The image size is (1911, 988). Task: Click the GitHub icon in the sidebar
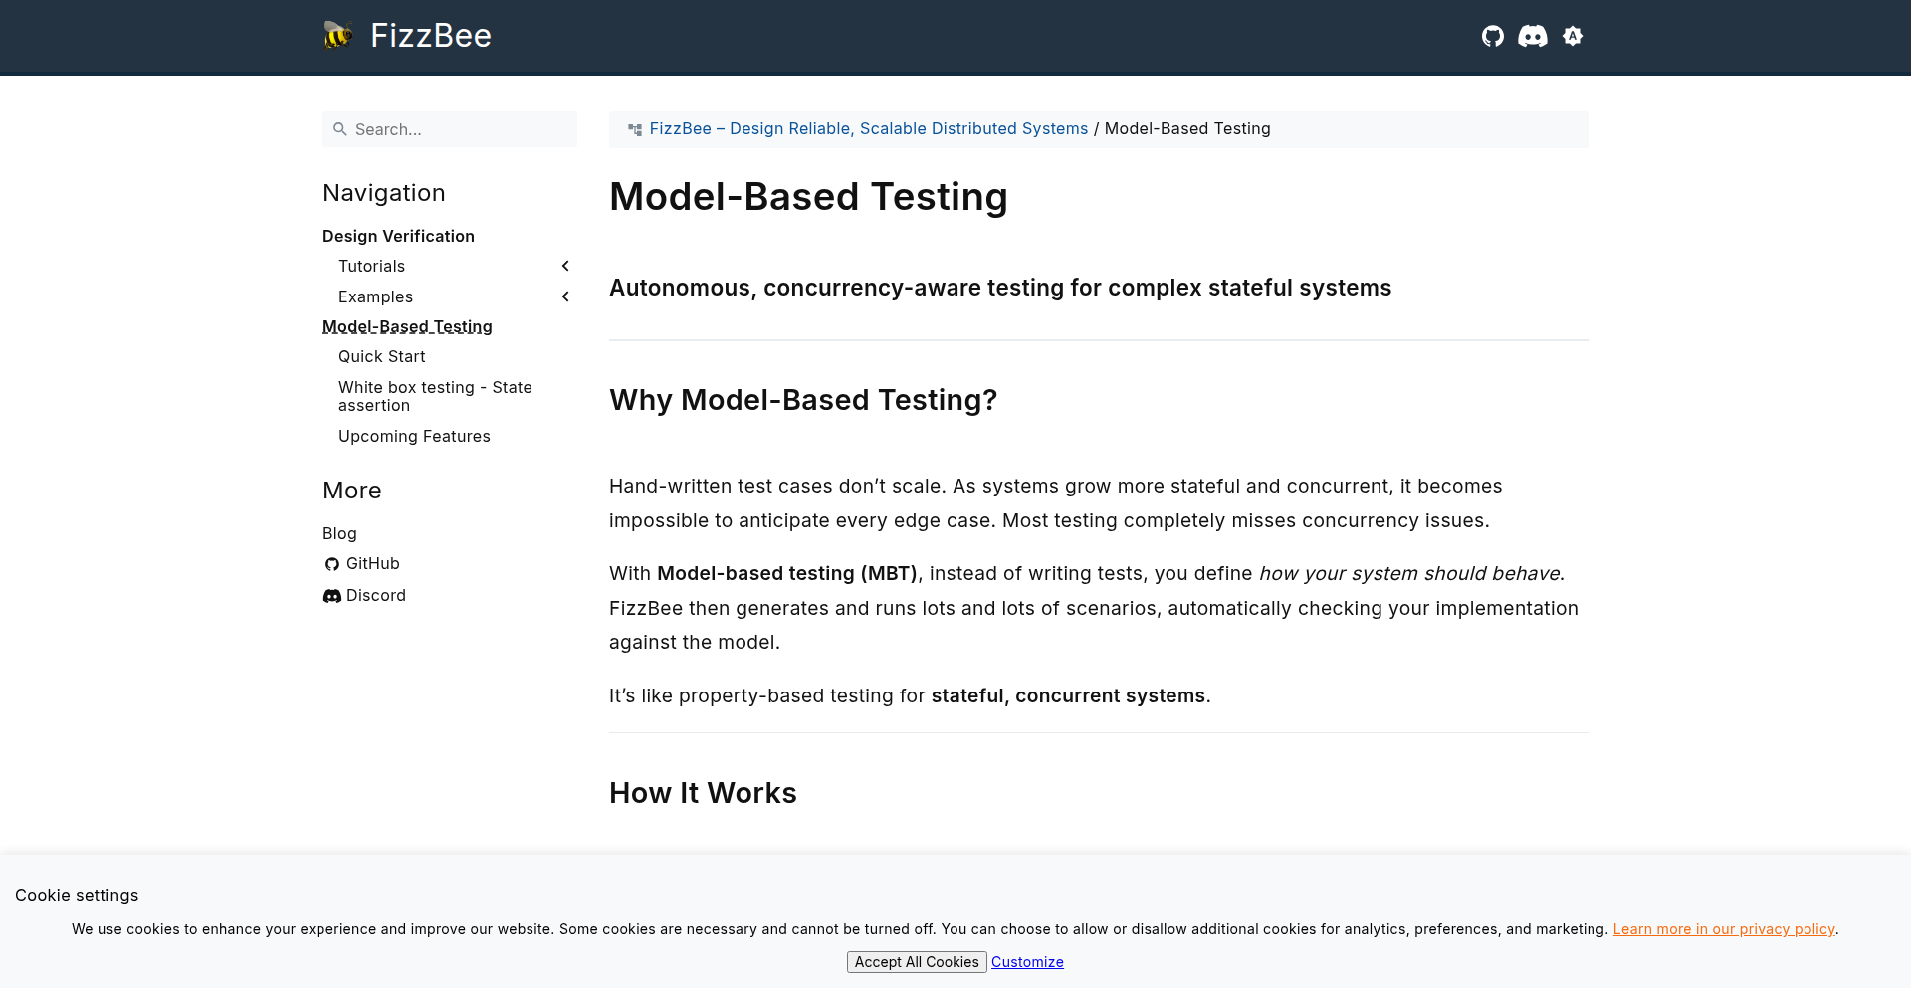(332, 564)
